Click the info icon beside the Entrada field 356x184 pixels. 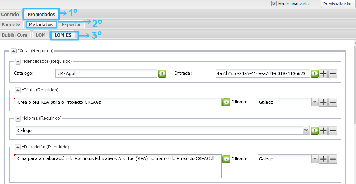[314, 74]
